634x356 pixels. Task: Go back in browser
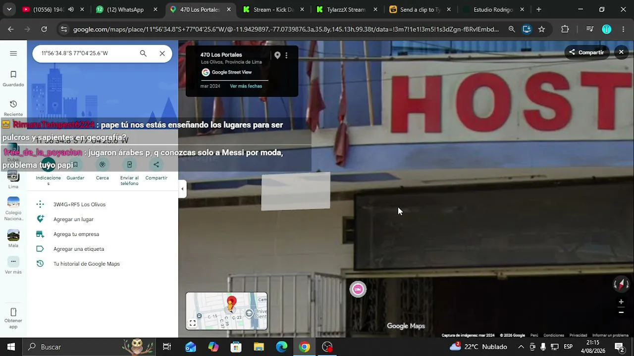(10, 29)
